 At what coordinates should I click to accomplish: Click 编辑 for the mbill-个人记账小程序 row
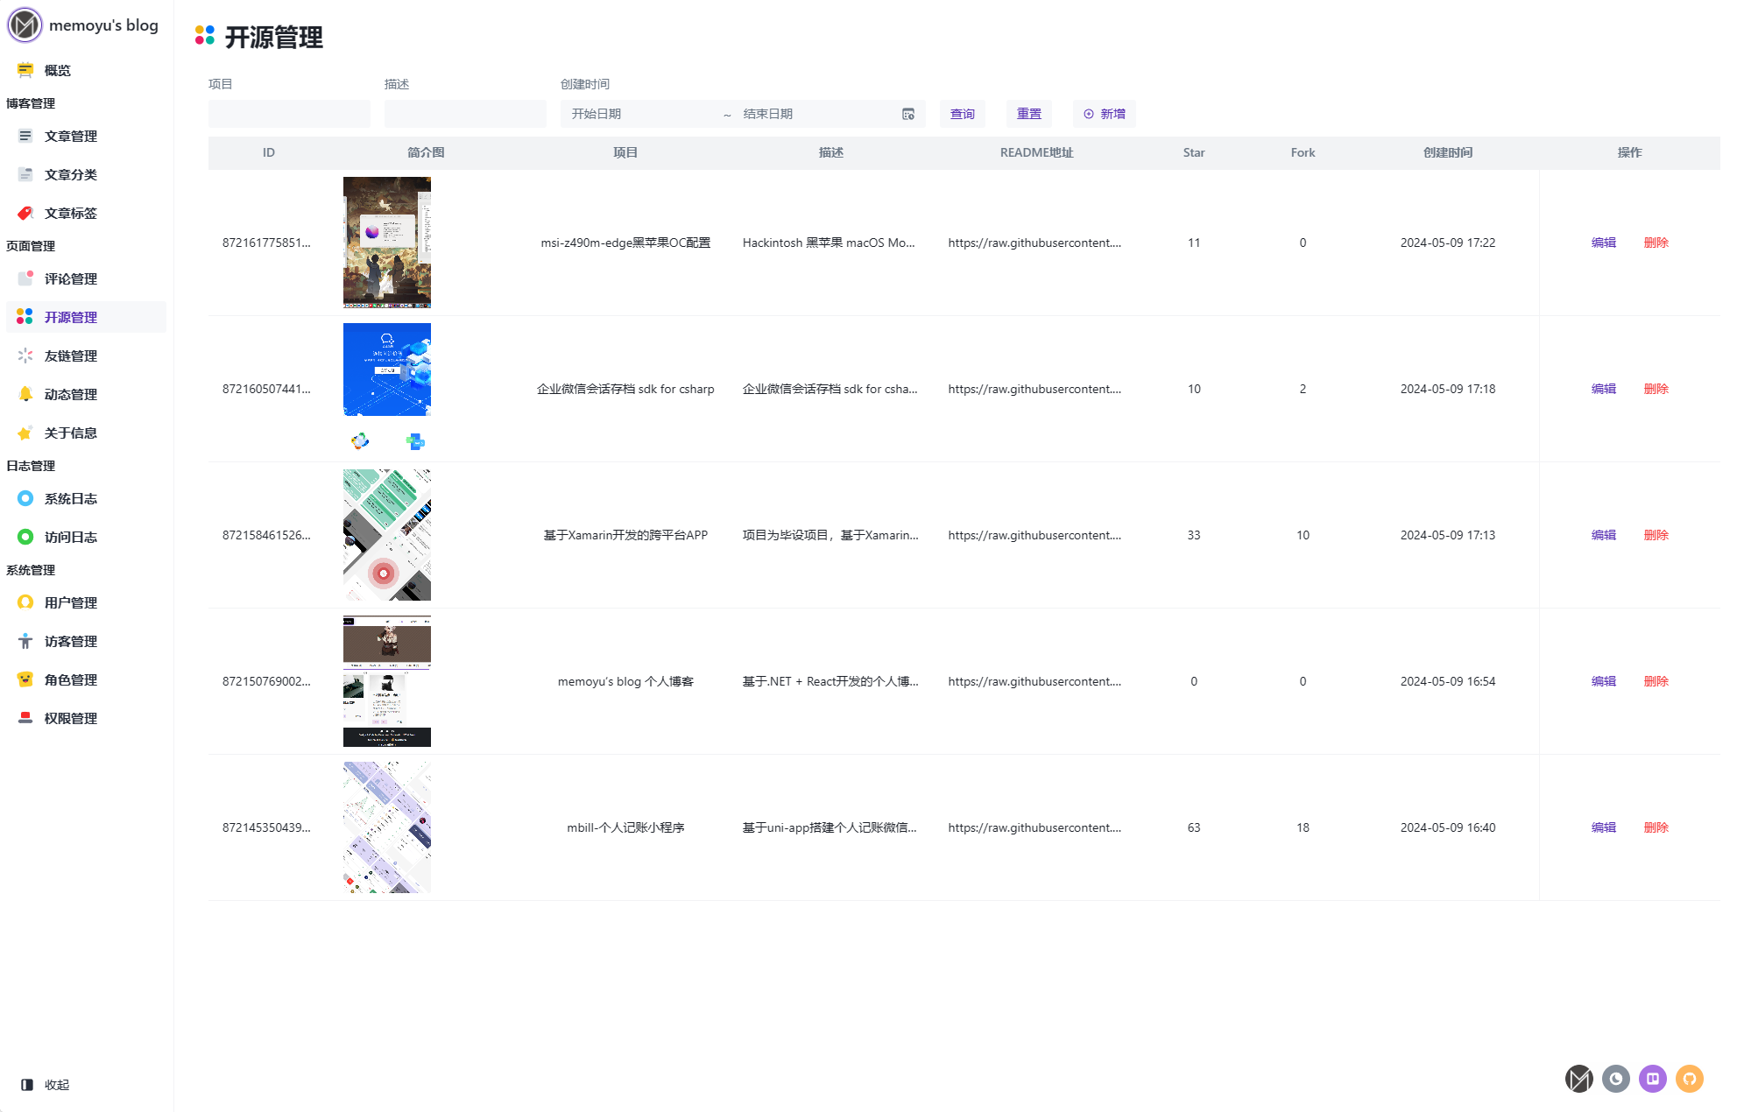pos(1603,827)
